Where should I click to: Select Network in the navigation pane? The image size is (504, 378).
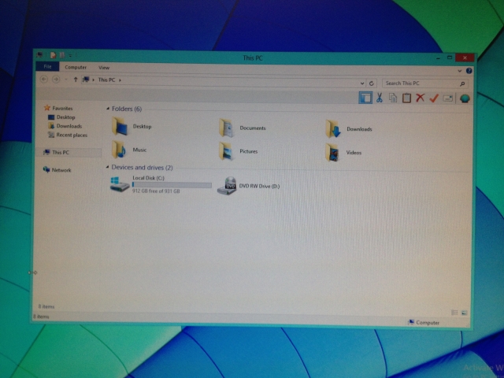pyautogui.click(x=61, y=170)
